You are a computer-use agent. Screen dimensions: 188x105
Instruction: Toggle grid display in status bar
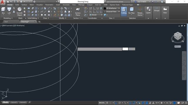tap(107, 103)
